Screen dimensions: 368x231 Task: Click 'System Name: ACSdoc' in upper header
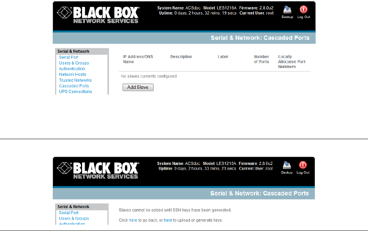pos(179,8)
